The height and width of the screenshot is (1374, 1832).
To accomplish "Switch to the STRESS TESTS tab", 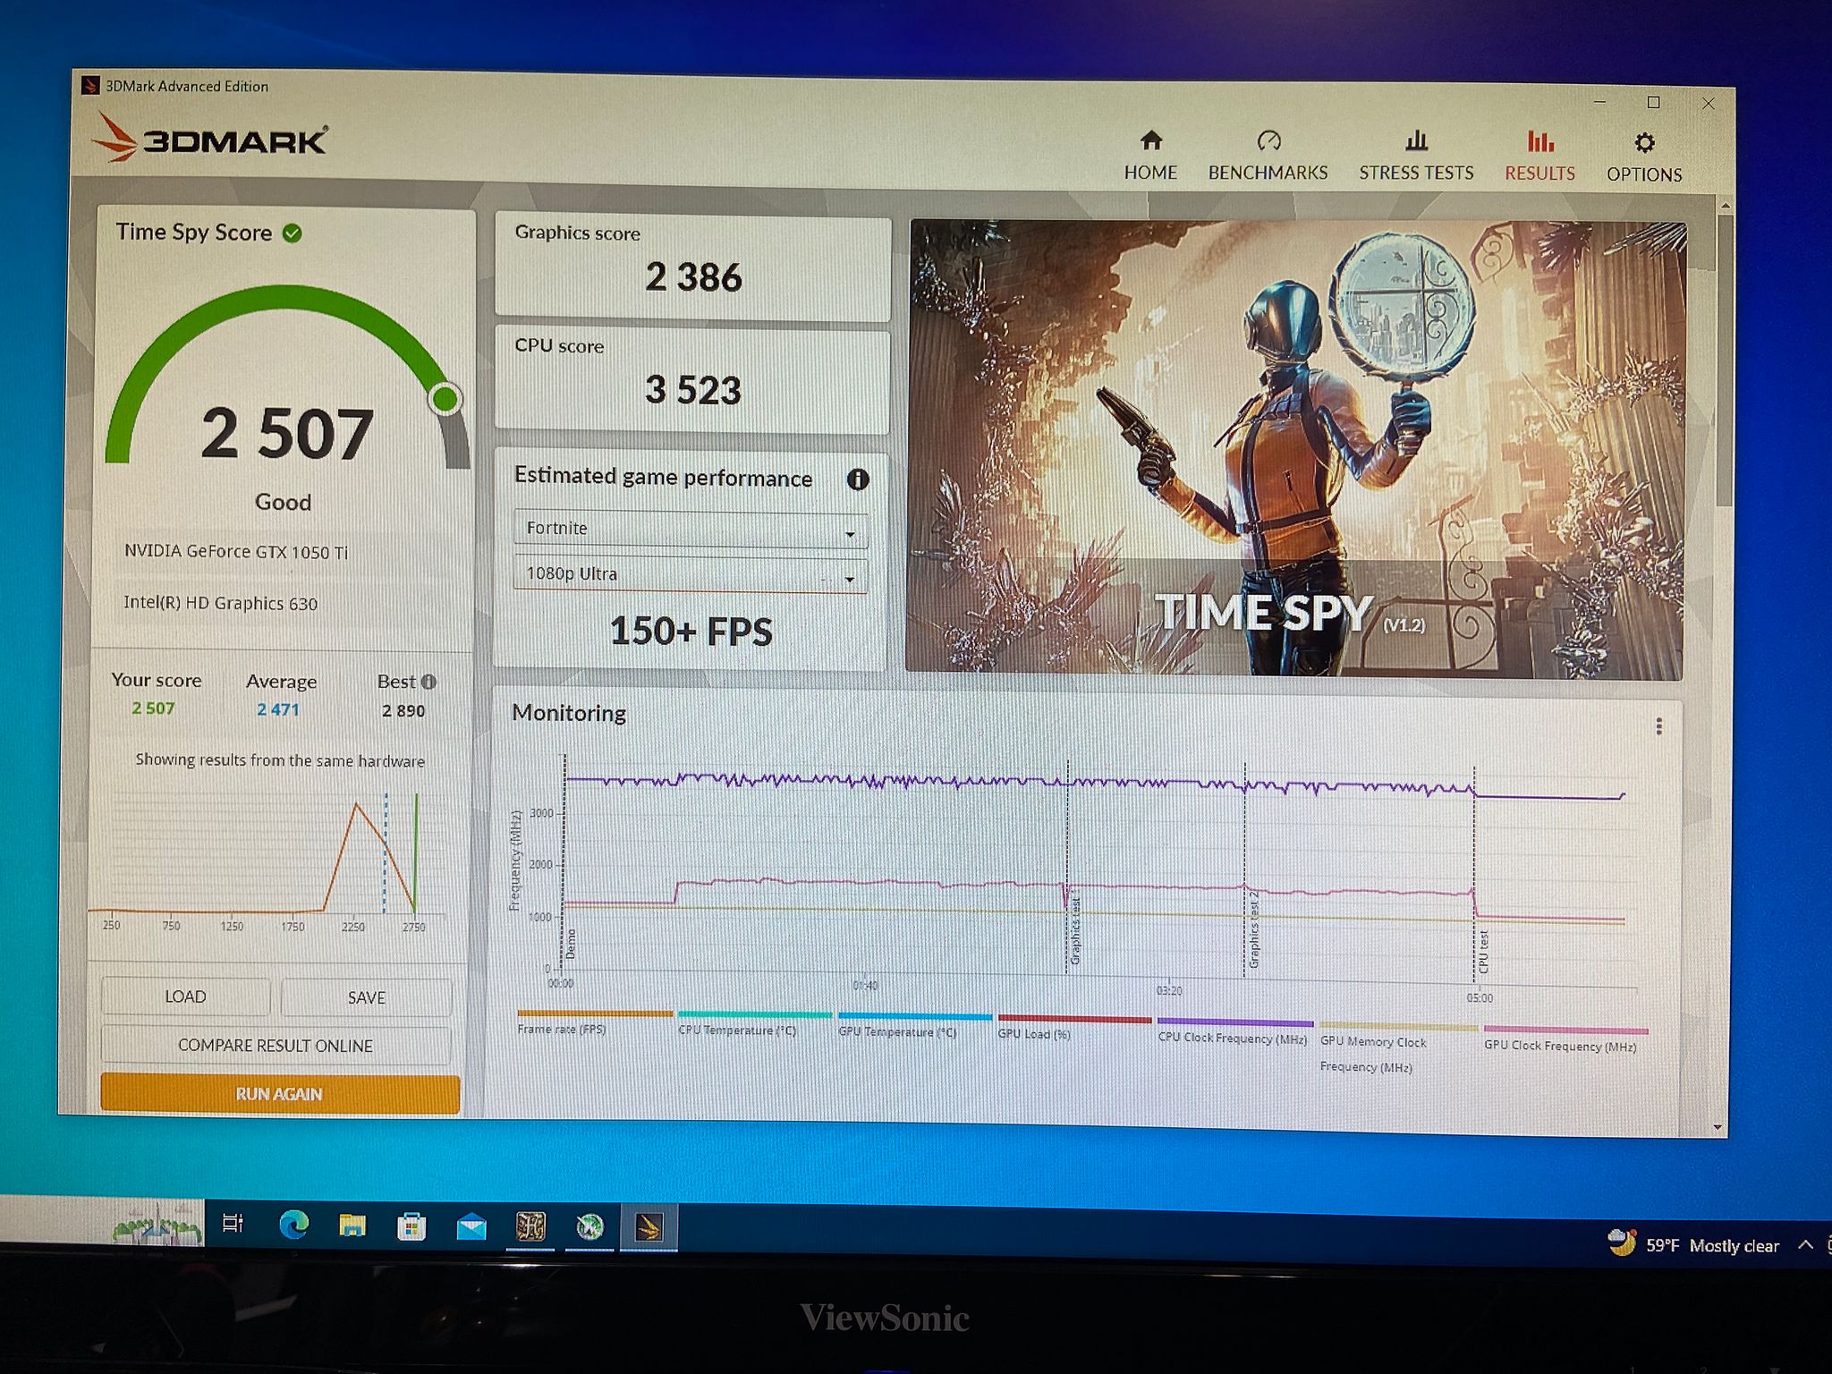I will coord(1416,156).
